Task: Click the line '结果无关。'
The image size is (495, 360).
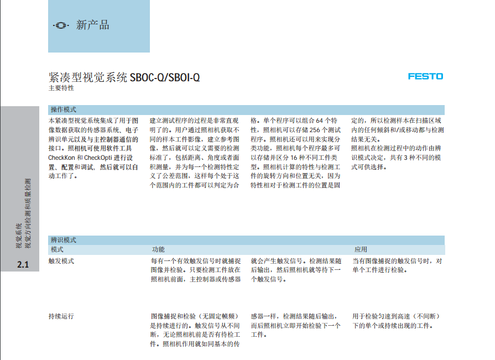Action: tap(366, 139)
